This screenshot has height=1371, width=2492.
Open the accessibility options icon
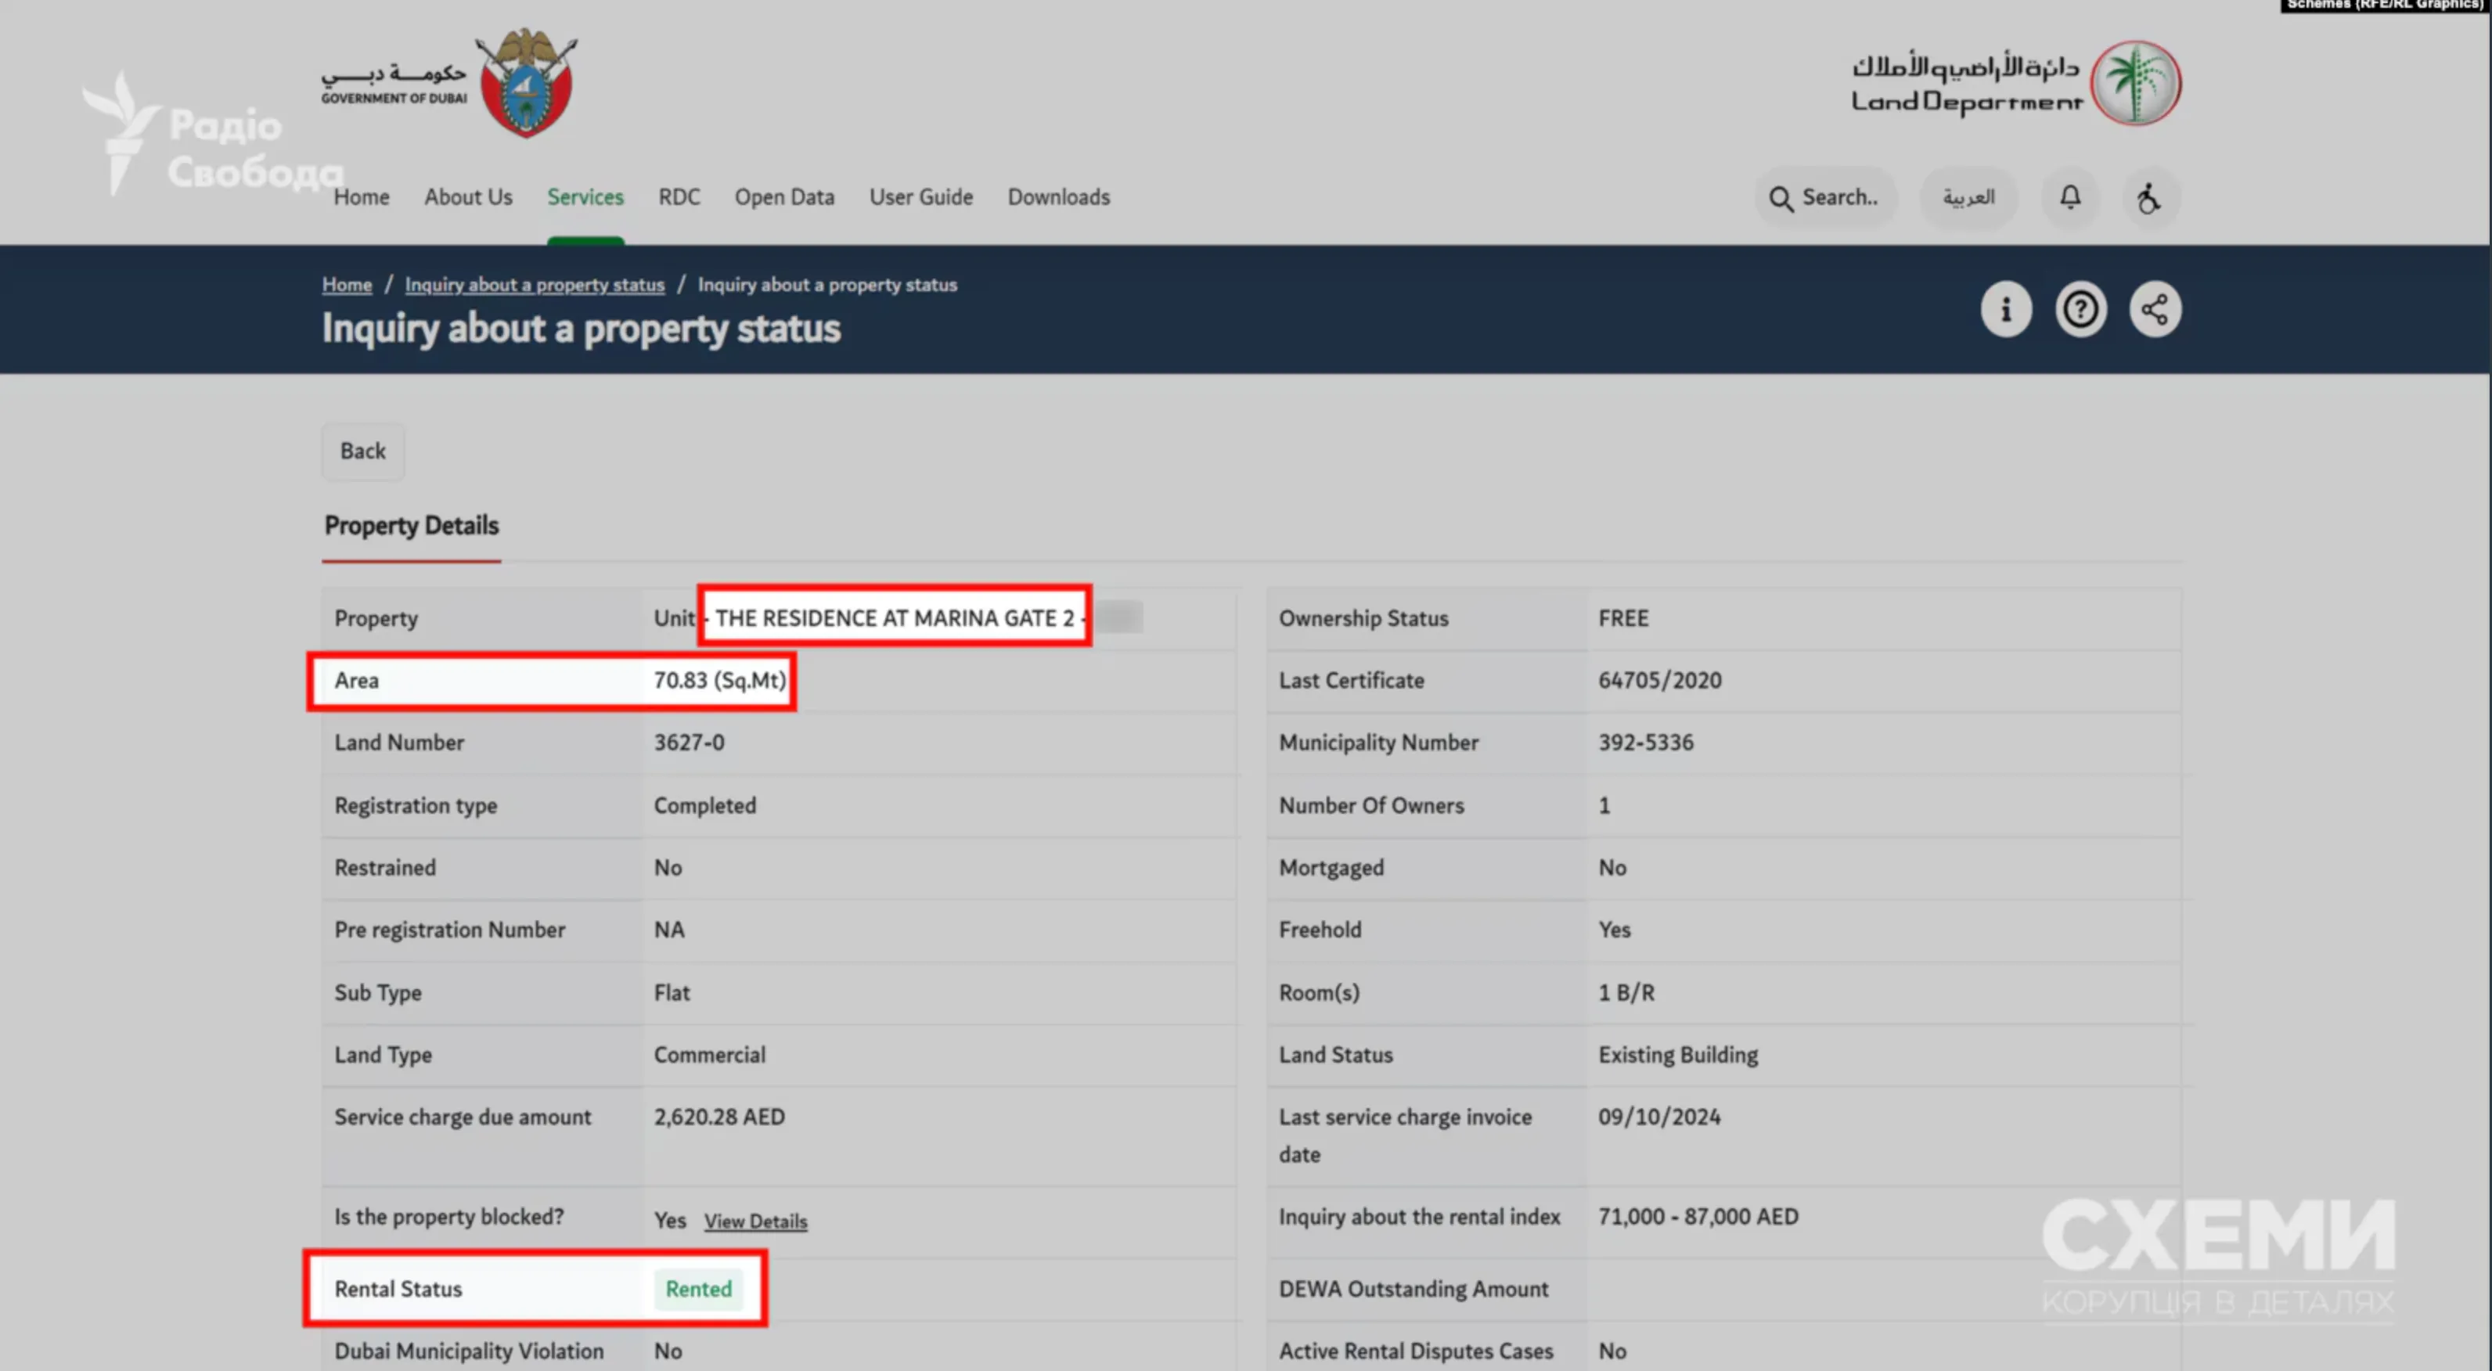pos(2148,197)
